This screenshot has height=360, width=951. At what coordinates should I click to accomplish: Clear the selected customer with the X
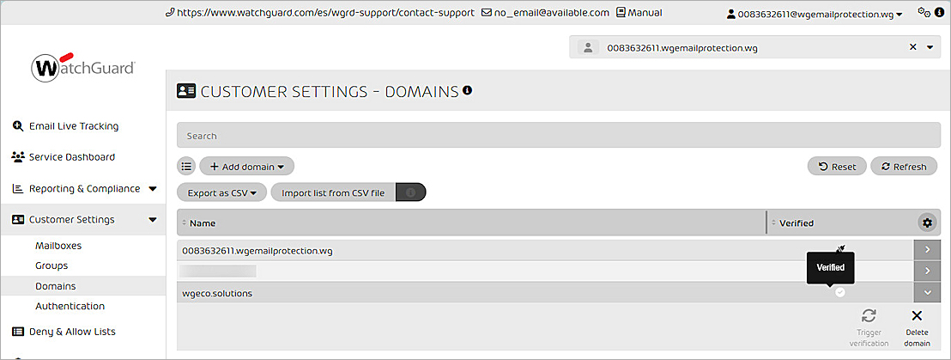tap(912, 47)
